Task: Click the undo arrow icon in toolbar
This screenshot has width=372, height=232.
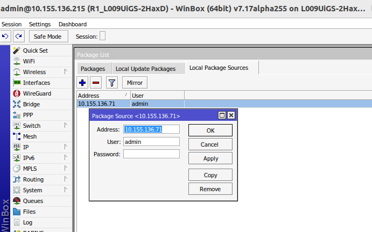Action: pyautogui.click(x=5, y=37)
